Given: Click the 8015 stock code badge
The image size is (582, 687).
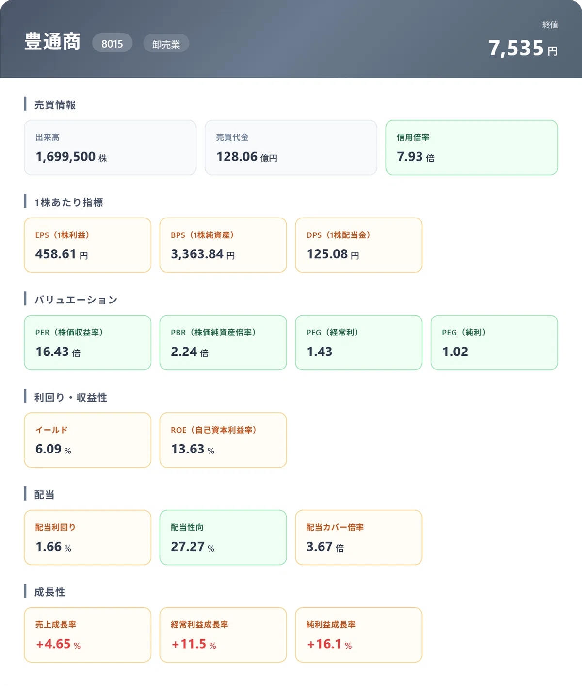Looking at the screenshot, I should 112,43.
